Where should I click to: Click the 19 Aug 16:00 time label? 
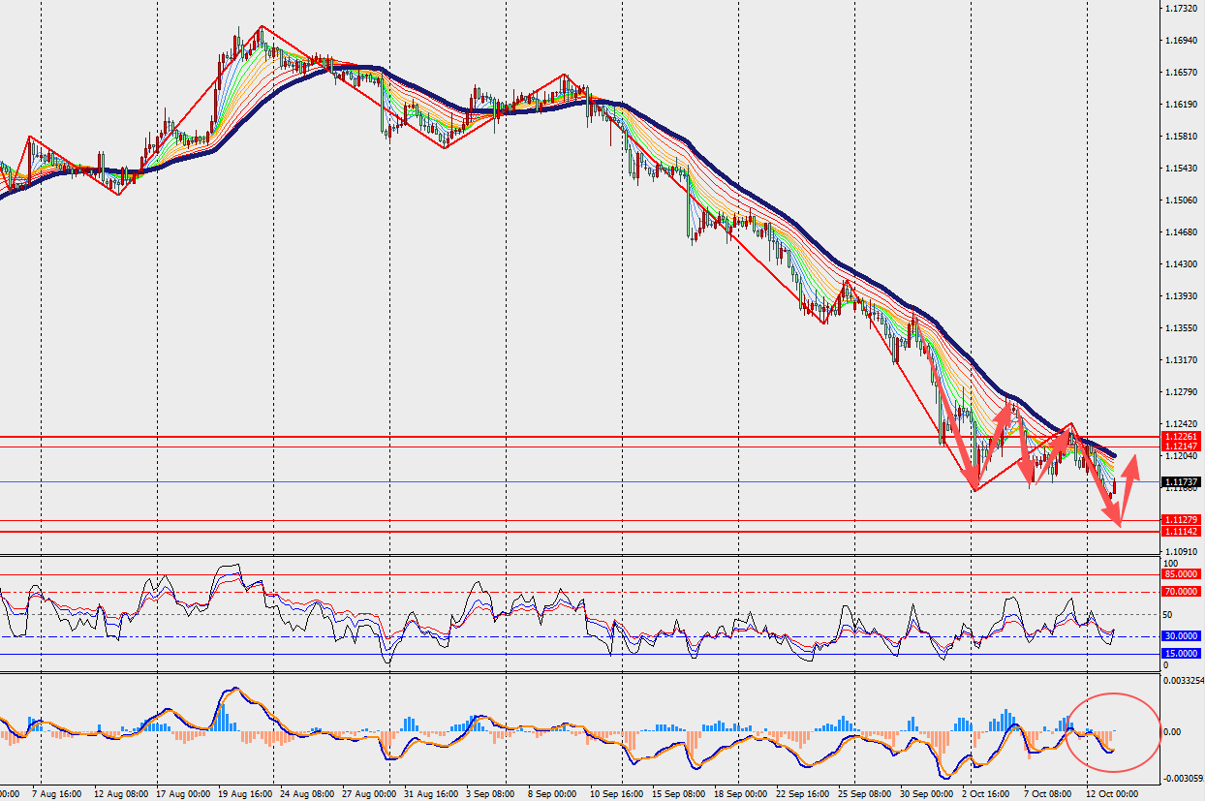point(244,792)
